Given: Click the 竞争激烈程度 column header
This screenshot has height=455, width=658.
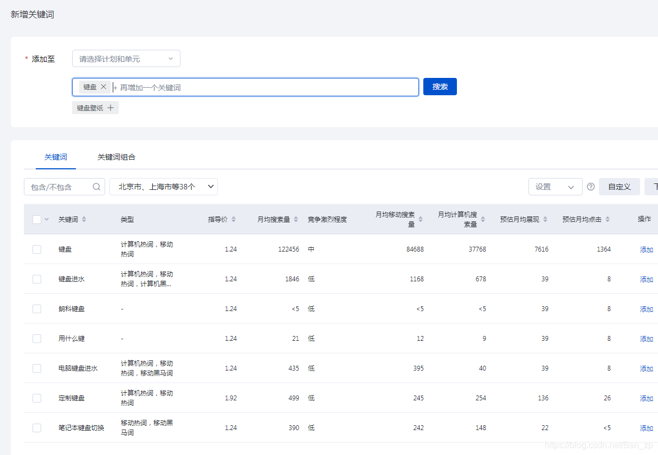Looking at the screenshot, I should point(327,219).
